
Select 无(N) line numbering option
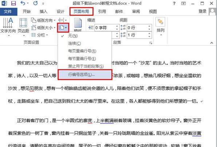85,36
